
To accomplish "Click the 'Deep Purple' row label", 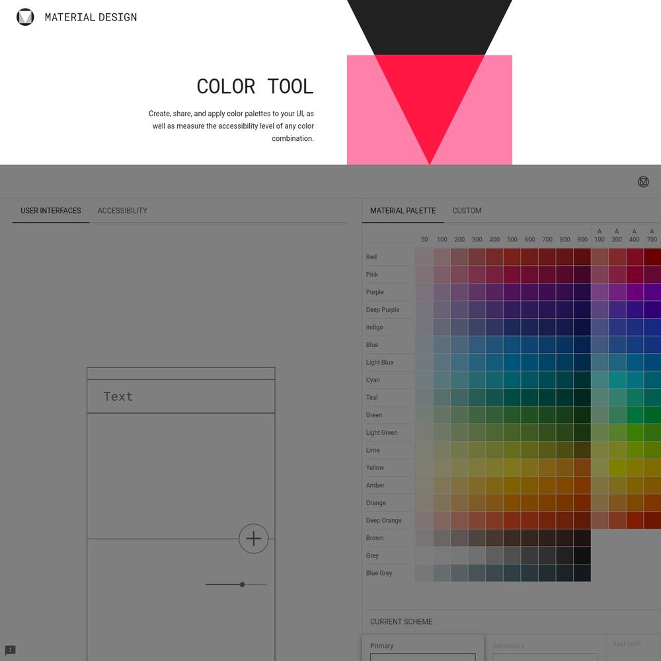I will [x=382, y=309].
